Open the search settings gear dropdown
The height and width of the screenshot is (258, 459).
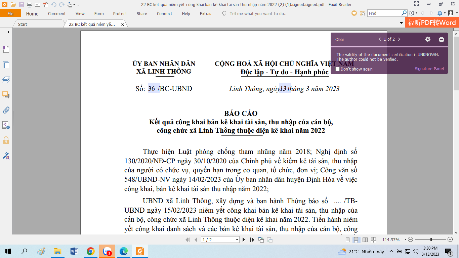(413, 13)
